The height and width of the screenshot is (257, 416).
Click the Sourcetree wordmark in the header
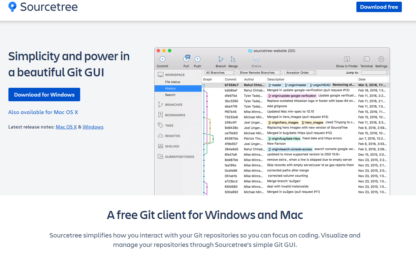49,7
